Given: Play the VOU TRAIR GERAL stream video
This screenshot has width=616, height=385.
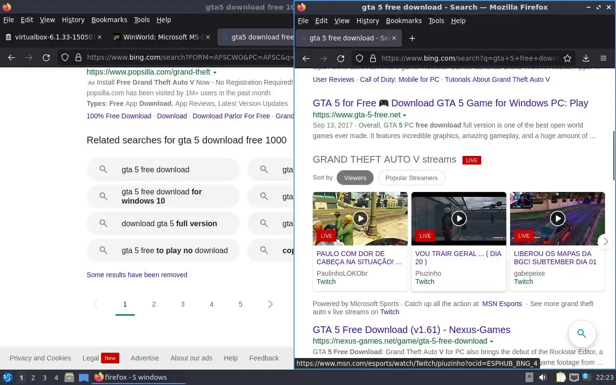Looking at the screenshot, I should [459, 218].
